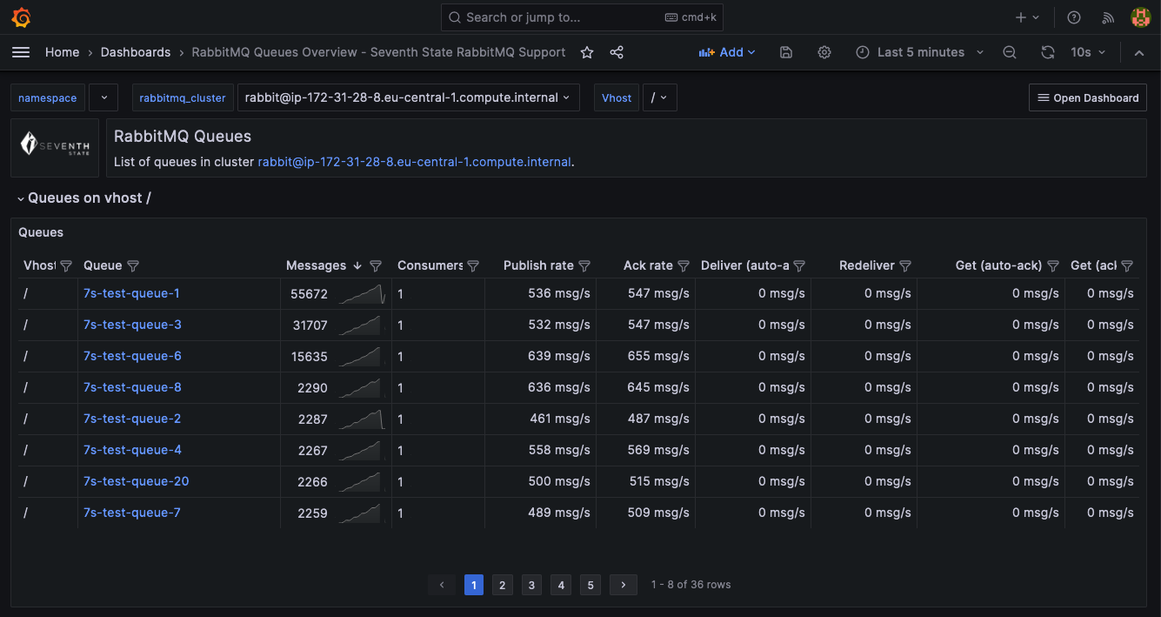
Task: Go to page 3 of table
Action: (x=531, y=585)
